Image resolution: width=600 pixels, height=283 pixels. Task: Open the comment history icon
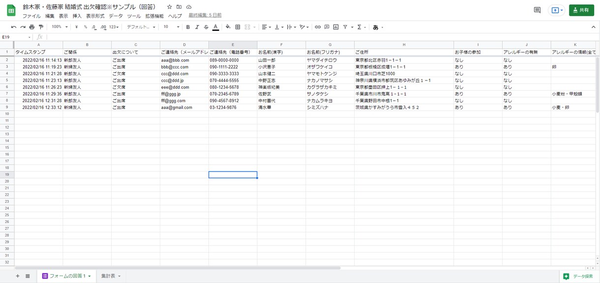[537, 10]
